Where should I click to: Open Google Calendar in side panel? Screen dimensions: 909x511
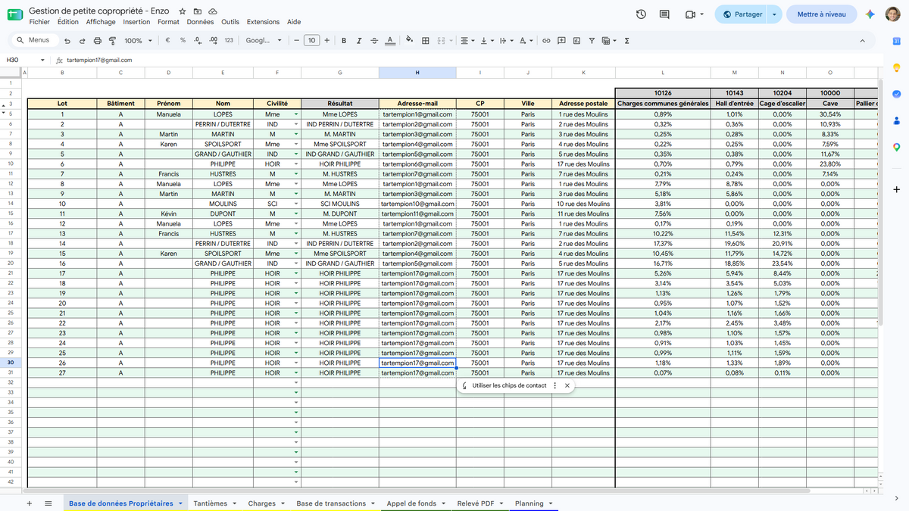pos(896,41)
